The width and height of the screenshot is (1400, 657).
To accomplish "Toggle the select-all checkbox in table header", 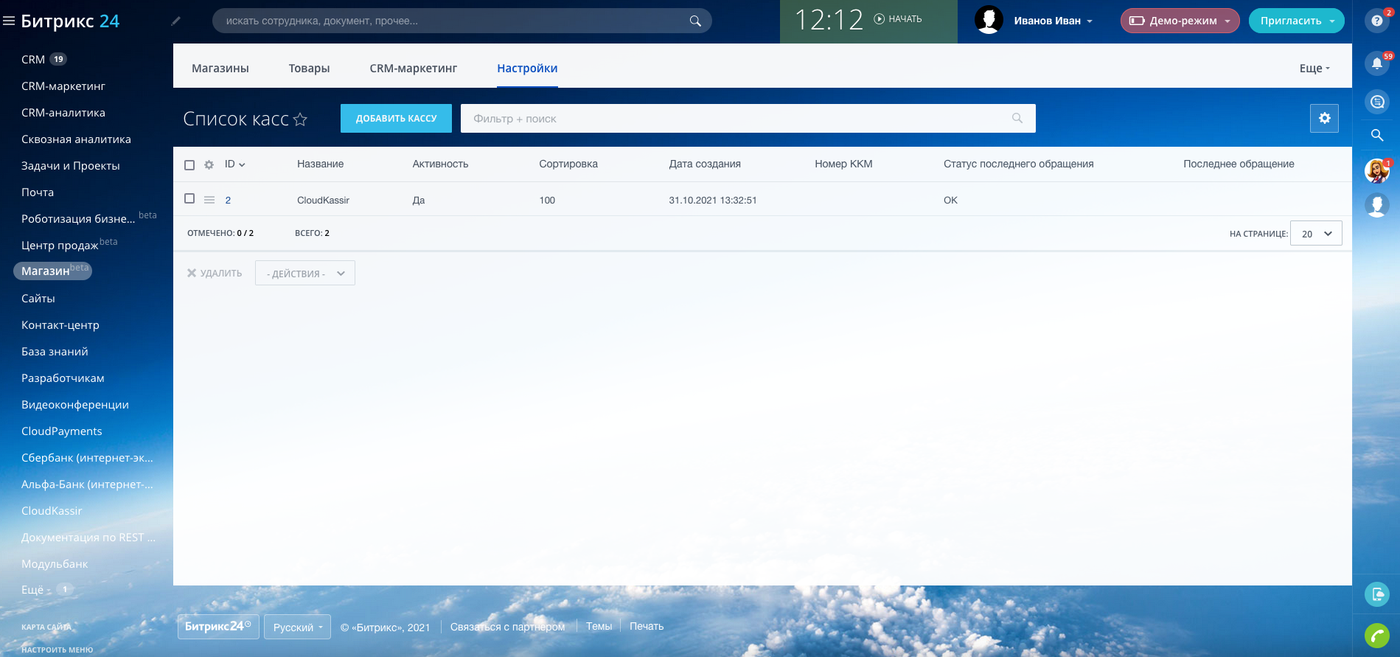I will point(189,164).
